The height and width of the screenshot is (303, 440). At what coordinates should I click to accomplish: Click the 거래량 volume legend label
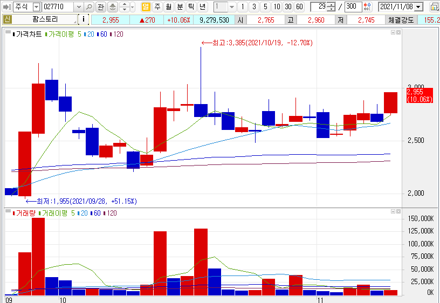coord(24,213)
